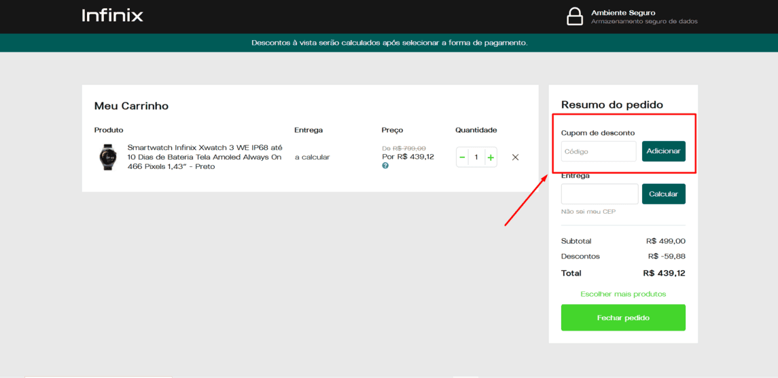Screen dimensions: 778x378
Task: Select the Subtotal R$ 499,00 value
Action: [666, 241]
